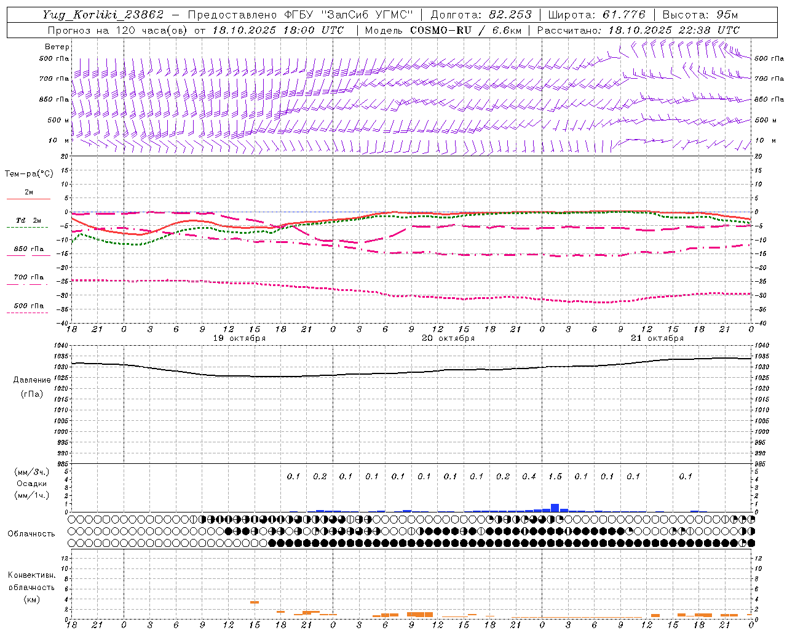Click the (гПа) unit label under Давление
The height and width of the screenshot is (630, 787).
point(31,394)
